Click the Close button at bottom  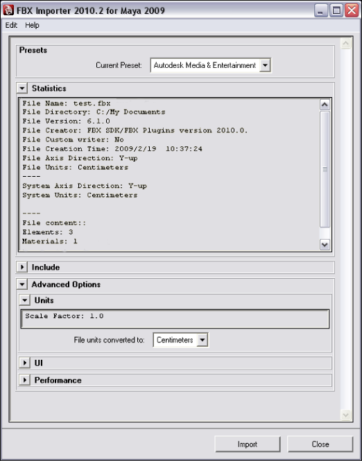coord(320,444)
